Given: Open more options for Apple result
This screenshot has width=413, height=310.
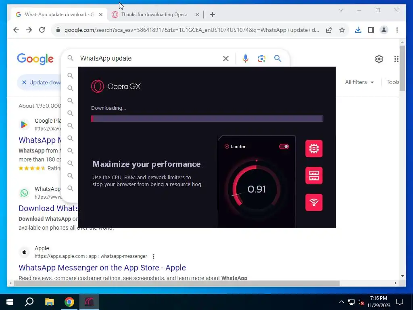Looking at the screenshot, I should [x=154, y=256].
